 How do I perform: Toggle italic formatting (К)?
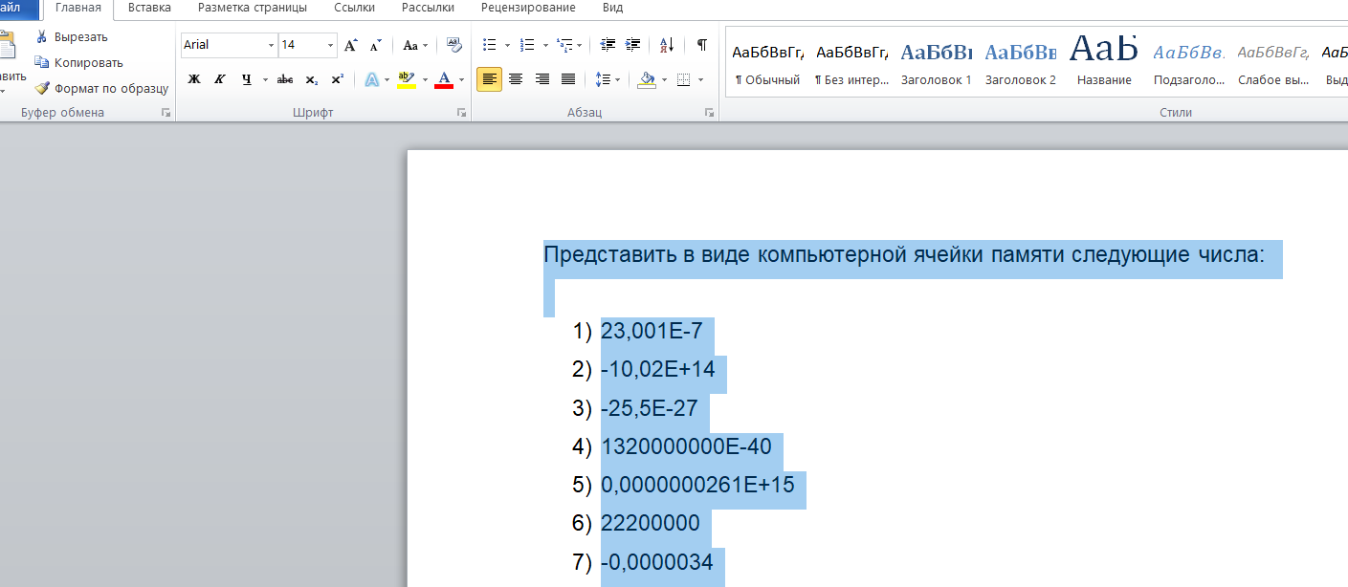click(x=220, y=79)
